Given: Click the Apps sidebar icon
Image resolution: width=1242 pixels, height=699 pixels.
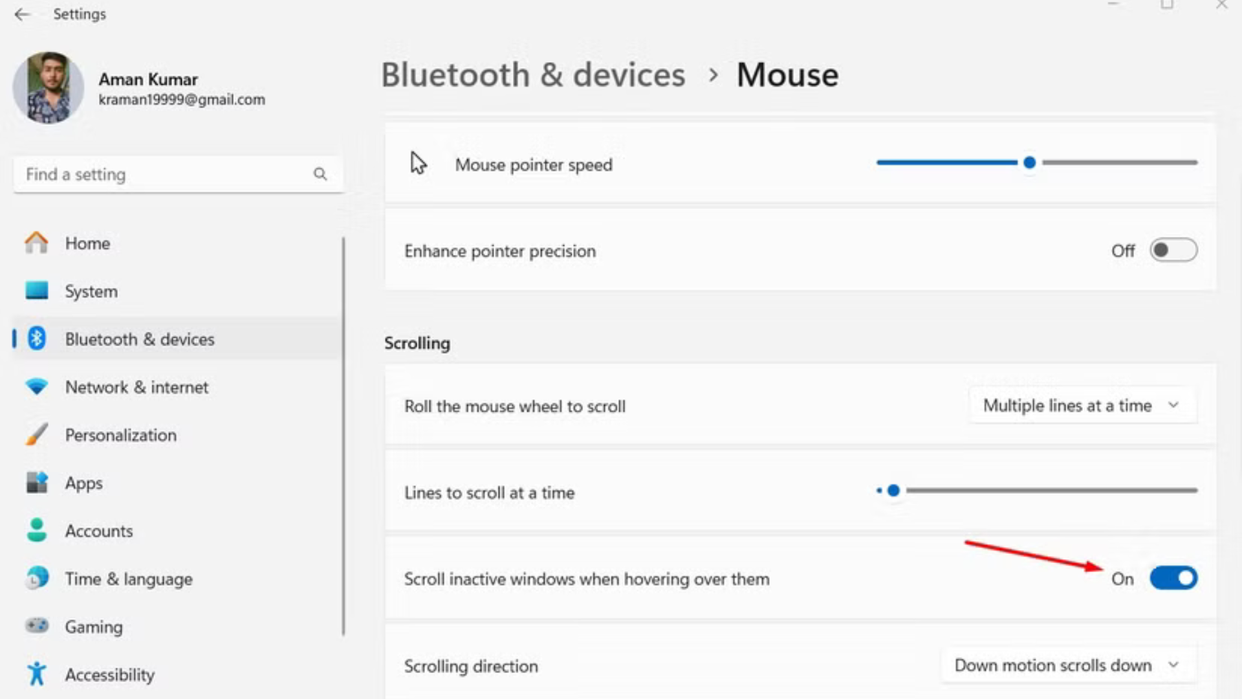Looking at the screenshot, I should [37, 482].
